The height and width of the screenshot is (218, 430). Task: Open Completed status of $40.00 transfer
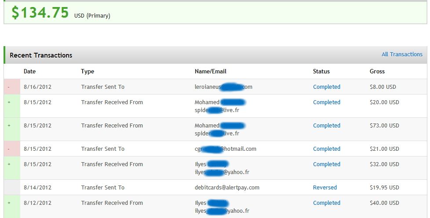click(x=327, y=203)
